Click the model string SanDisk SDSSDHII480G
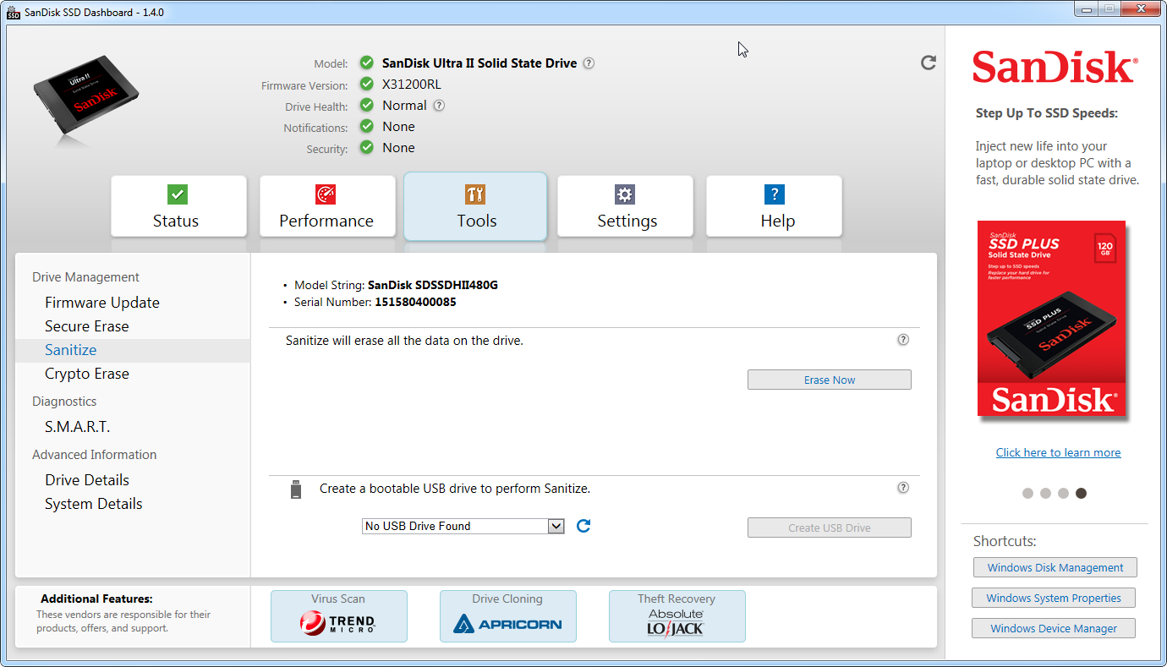The height and width of the screenshot is (667, 1167). 433,285
